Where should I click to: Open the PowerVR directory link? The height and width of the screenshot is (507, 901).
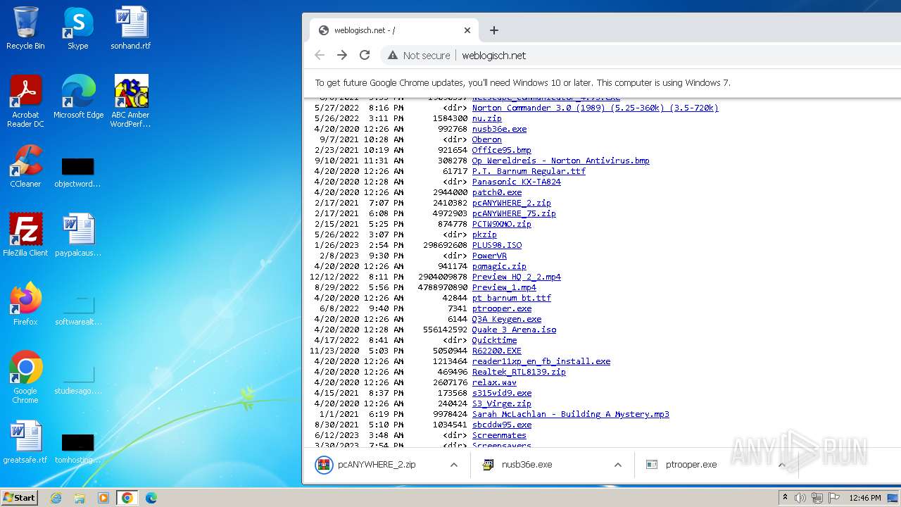(x=489, y=256)
